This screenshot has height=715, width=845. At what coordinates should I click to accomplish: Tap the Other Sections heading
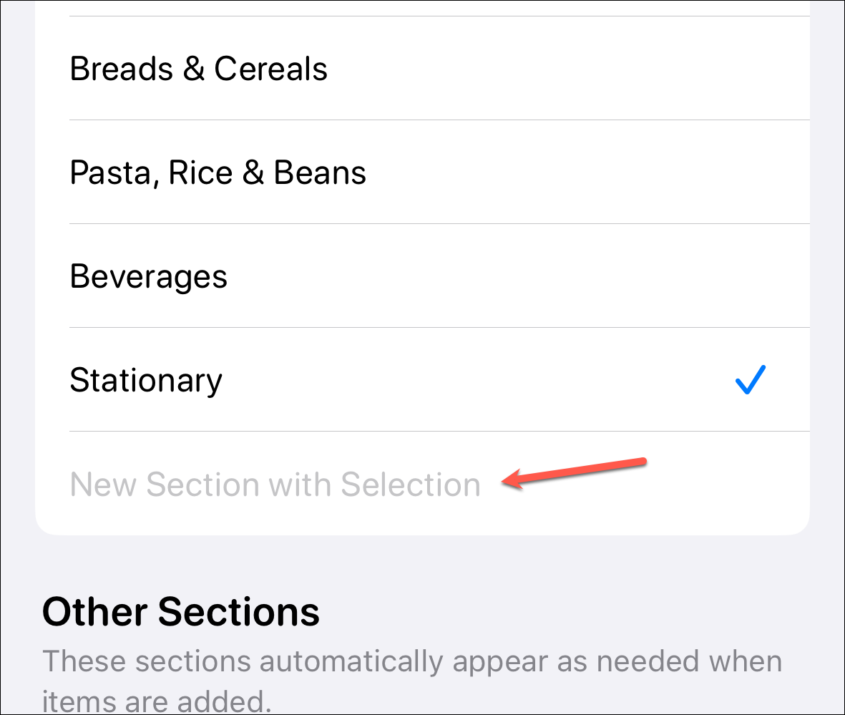[180, 611]
